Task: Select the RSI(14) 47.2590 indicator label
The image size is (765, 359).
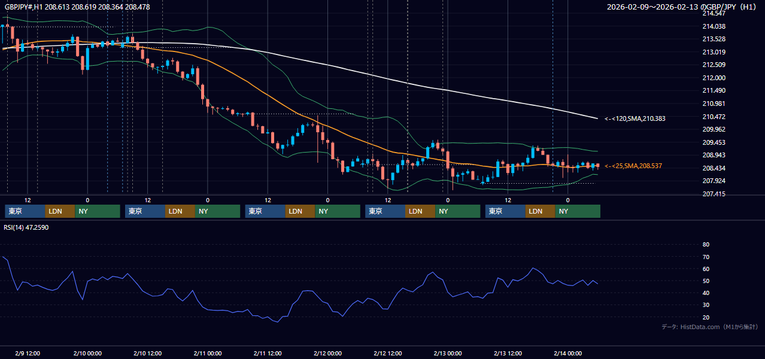Action: (x=27, y=228)
